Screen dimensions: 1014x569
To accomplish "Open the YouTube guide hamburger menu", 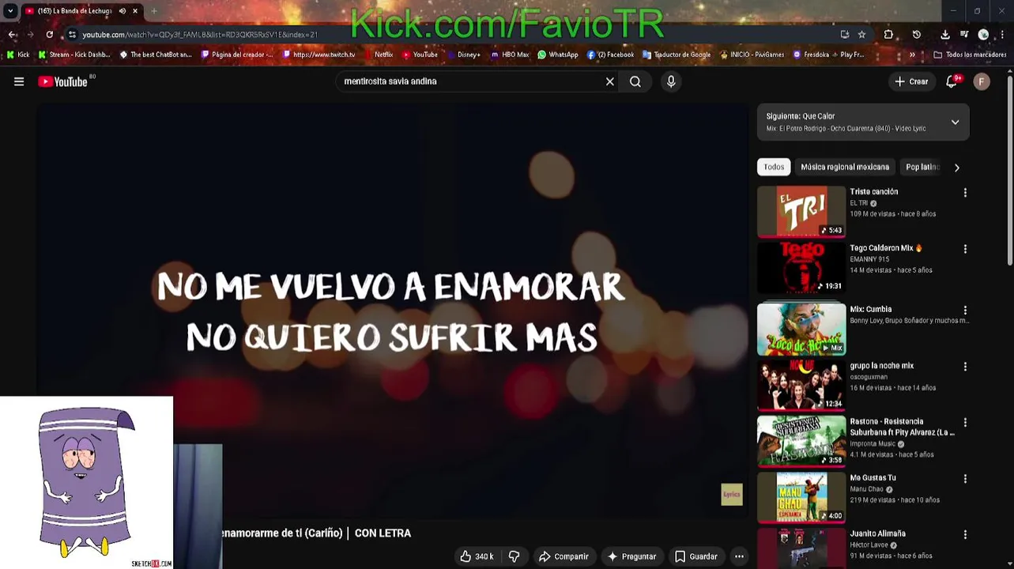I will 19,81.
